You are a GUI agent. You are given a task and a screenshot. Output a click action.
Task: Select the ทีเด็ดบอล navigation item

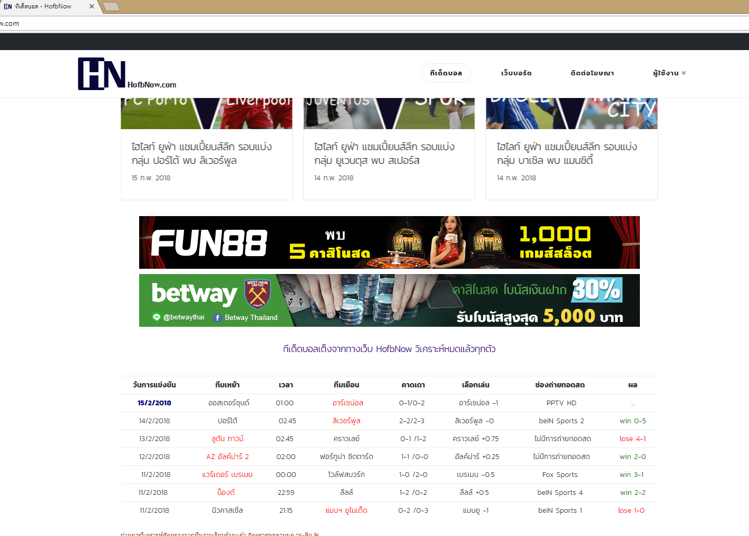coord(445,73)
